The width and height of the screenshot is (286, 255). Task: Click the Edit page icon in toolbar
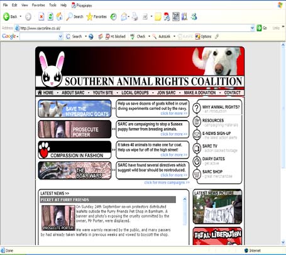[x=145, y=17]
